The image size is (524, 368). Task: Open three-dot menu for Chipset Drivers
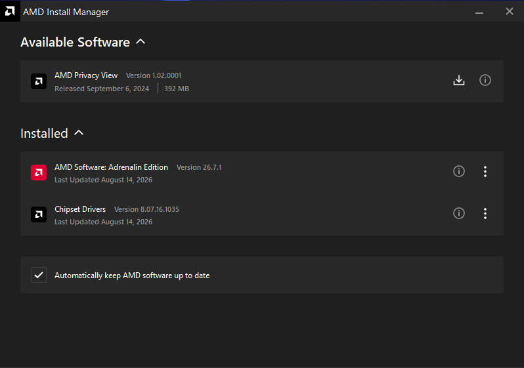point(485,213)
